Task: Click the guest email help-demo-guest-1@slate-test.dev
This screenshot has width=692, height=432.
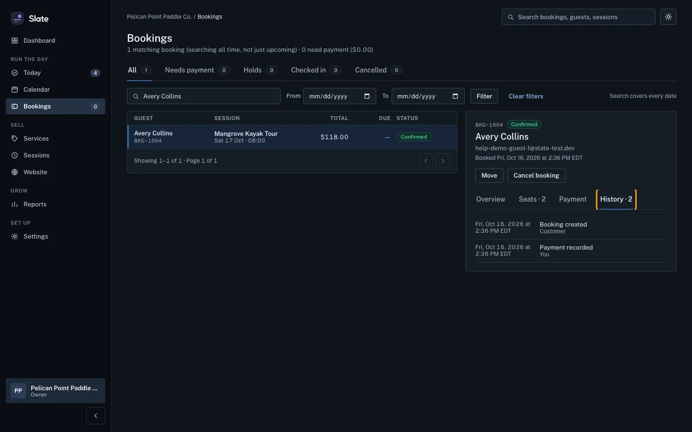Action: point(525,148)
